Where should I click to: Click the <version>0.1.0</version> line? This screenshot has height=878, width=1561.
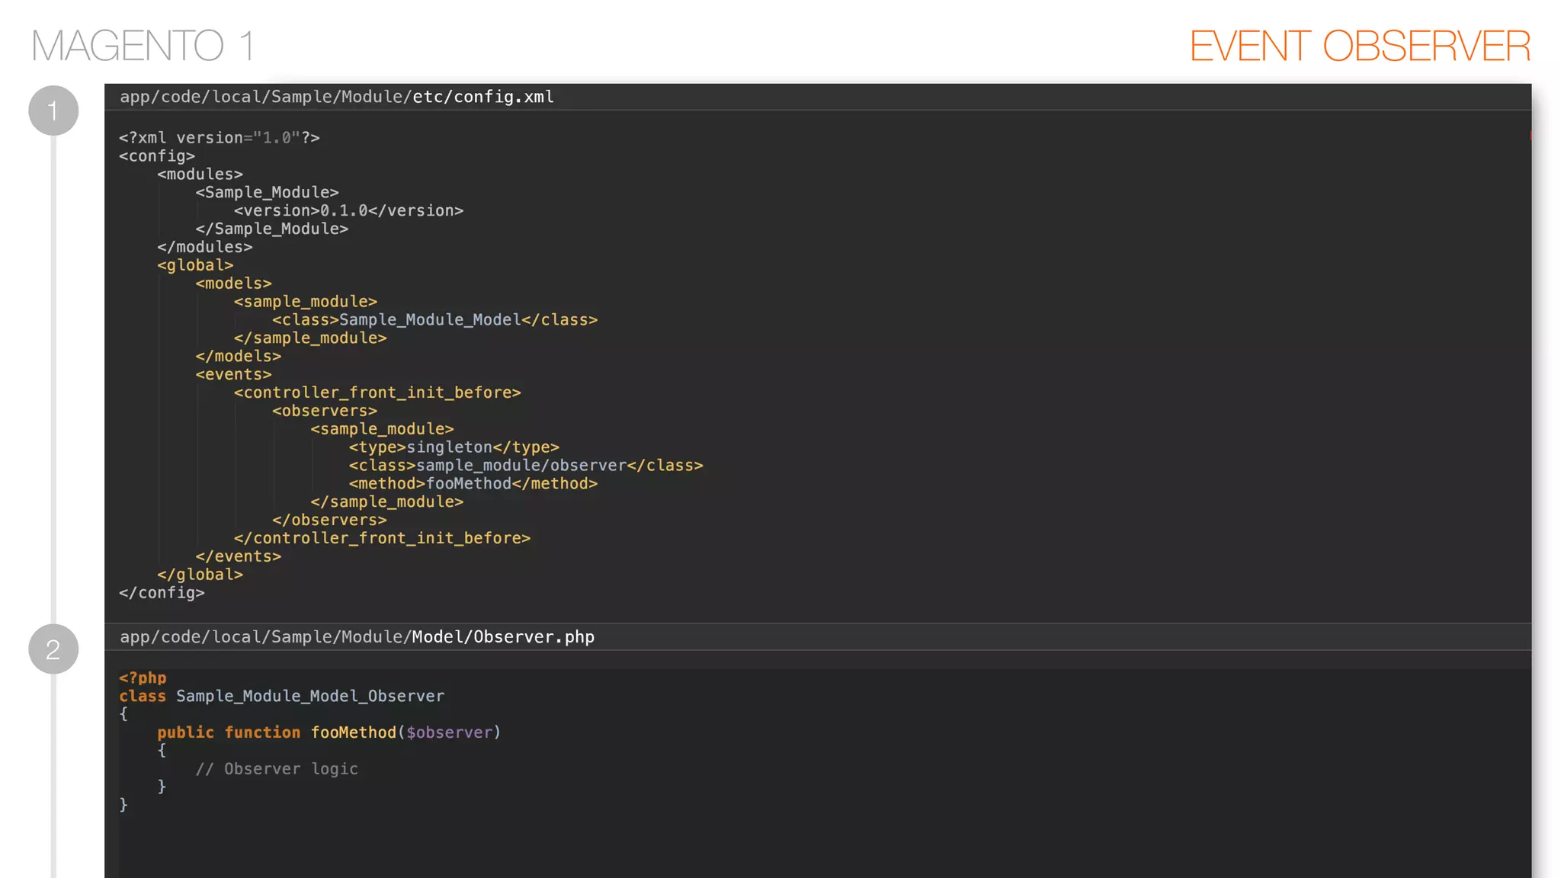point(348,211)
